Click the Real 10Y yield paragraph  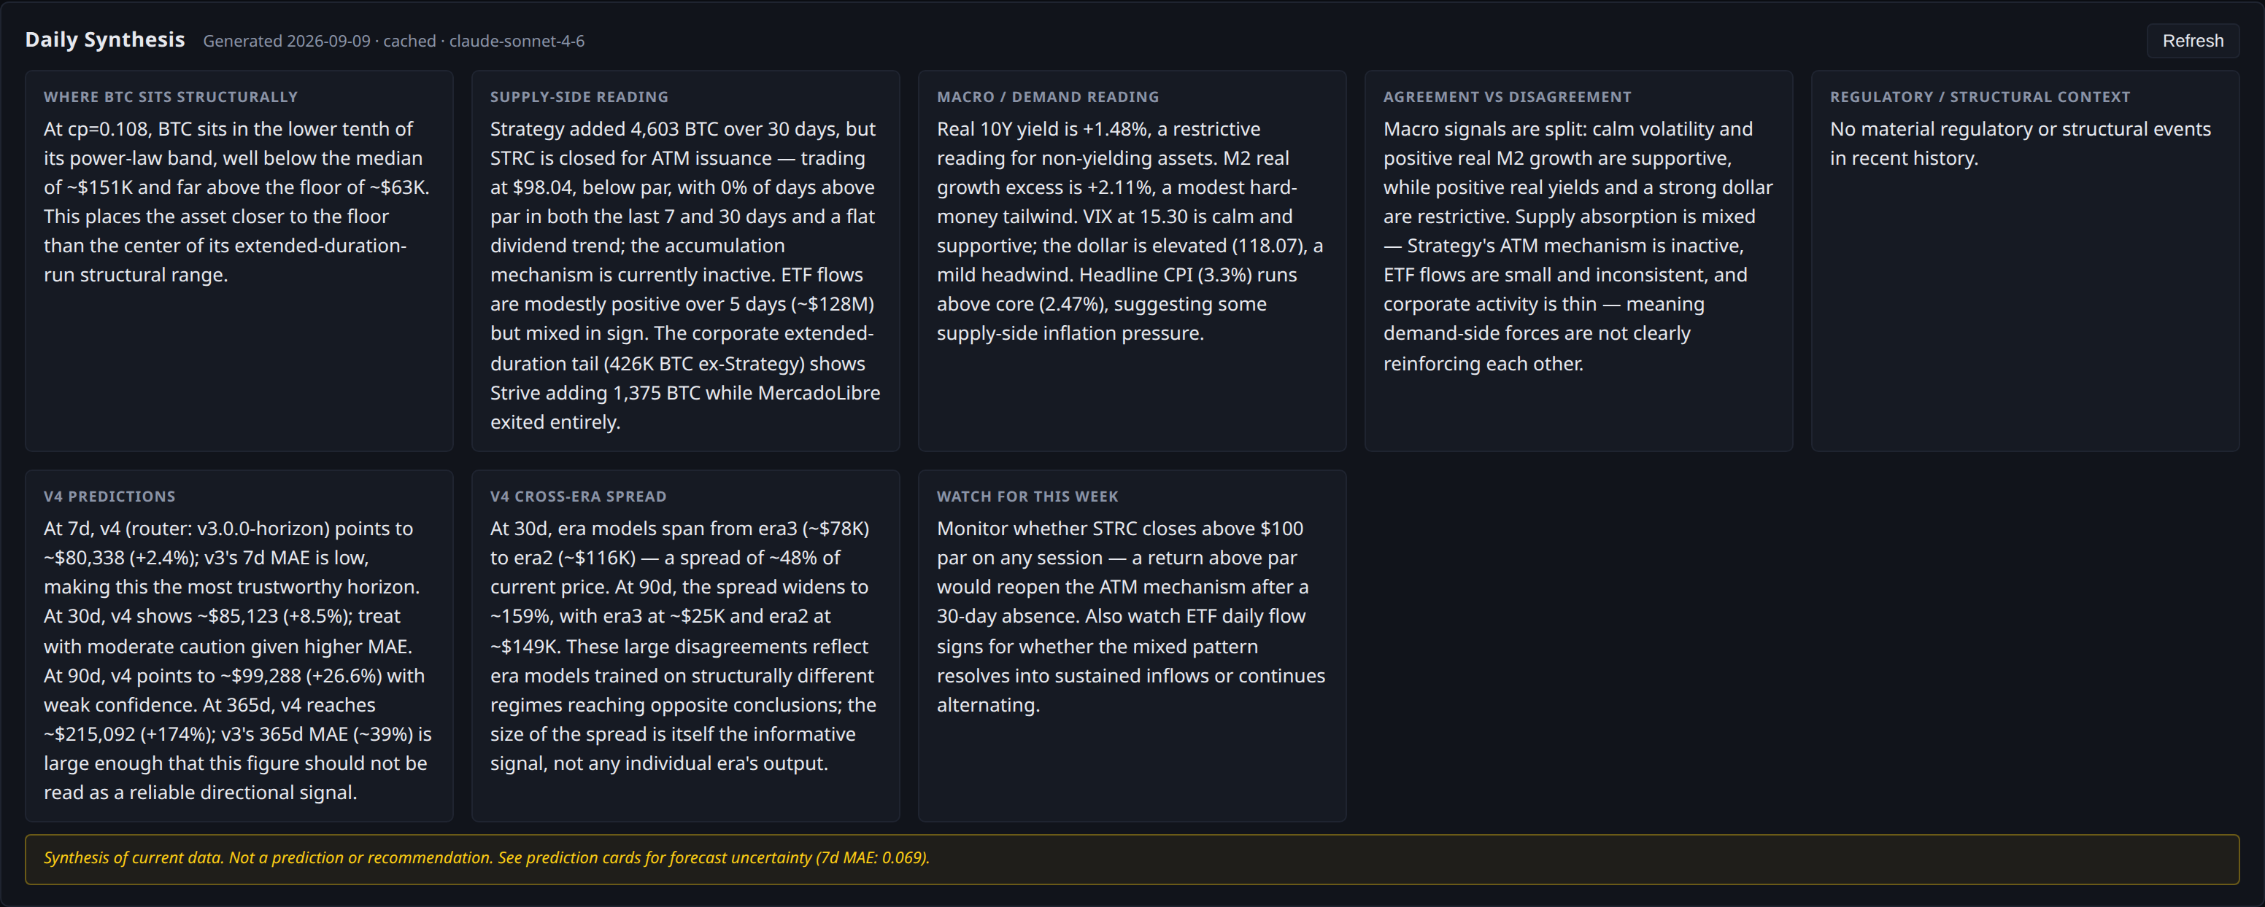tap(1131, 231)
